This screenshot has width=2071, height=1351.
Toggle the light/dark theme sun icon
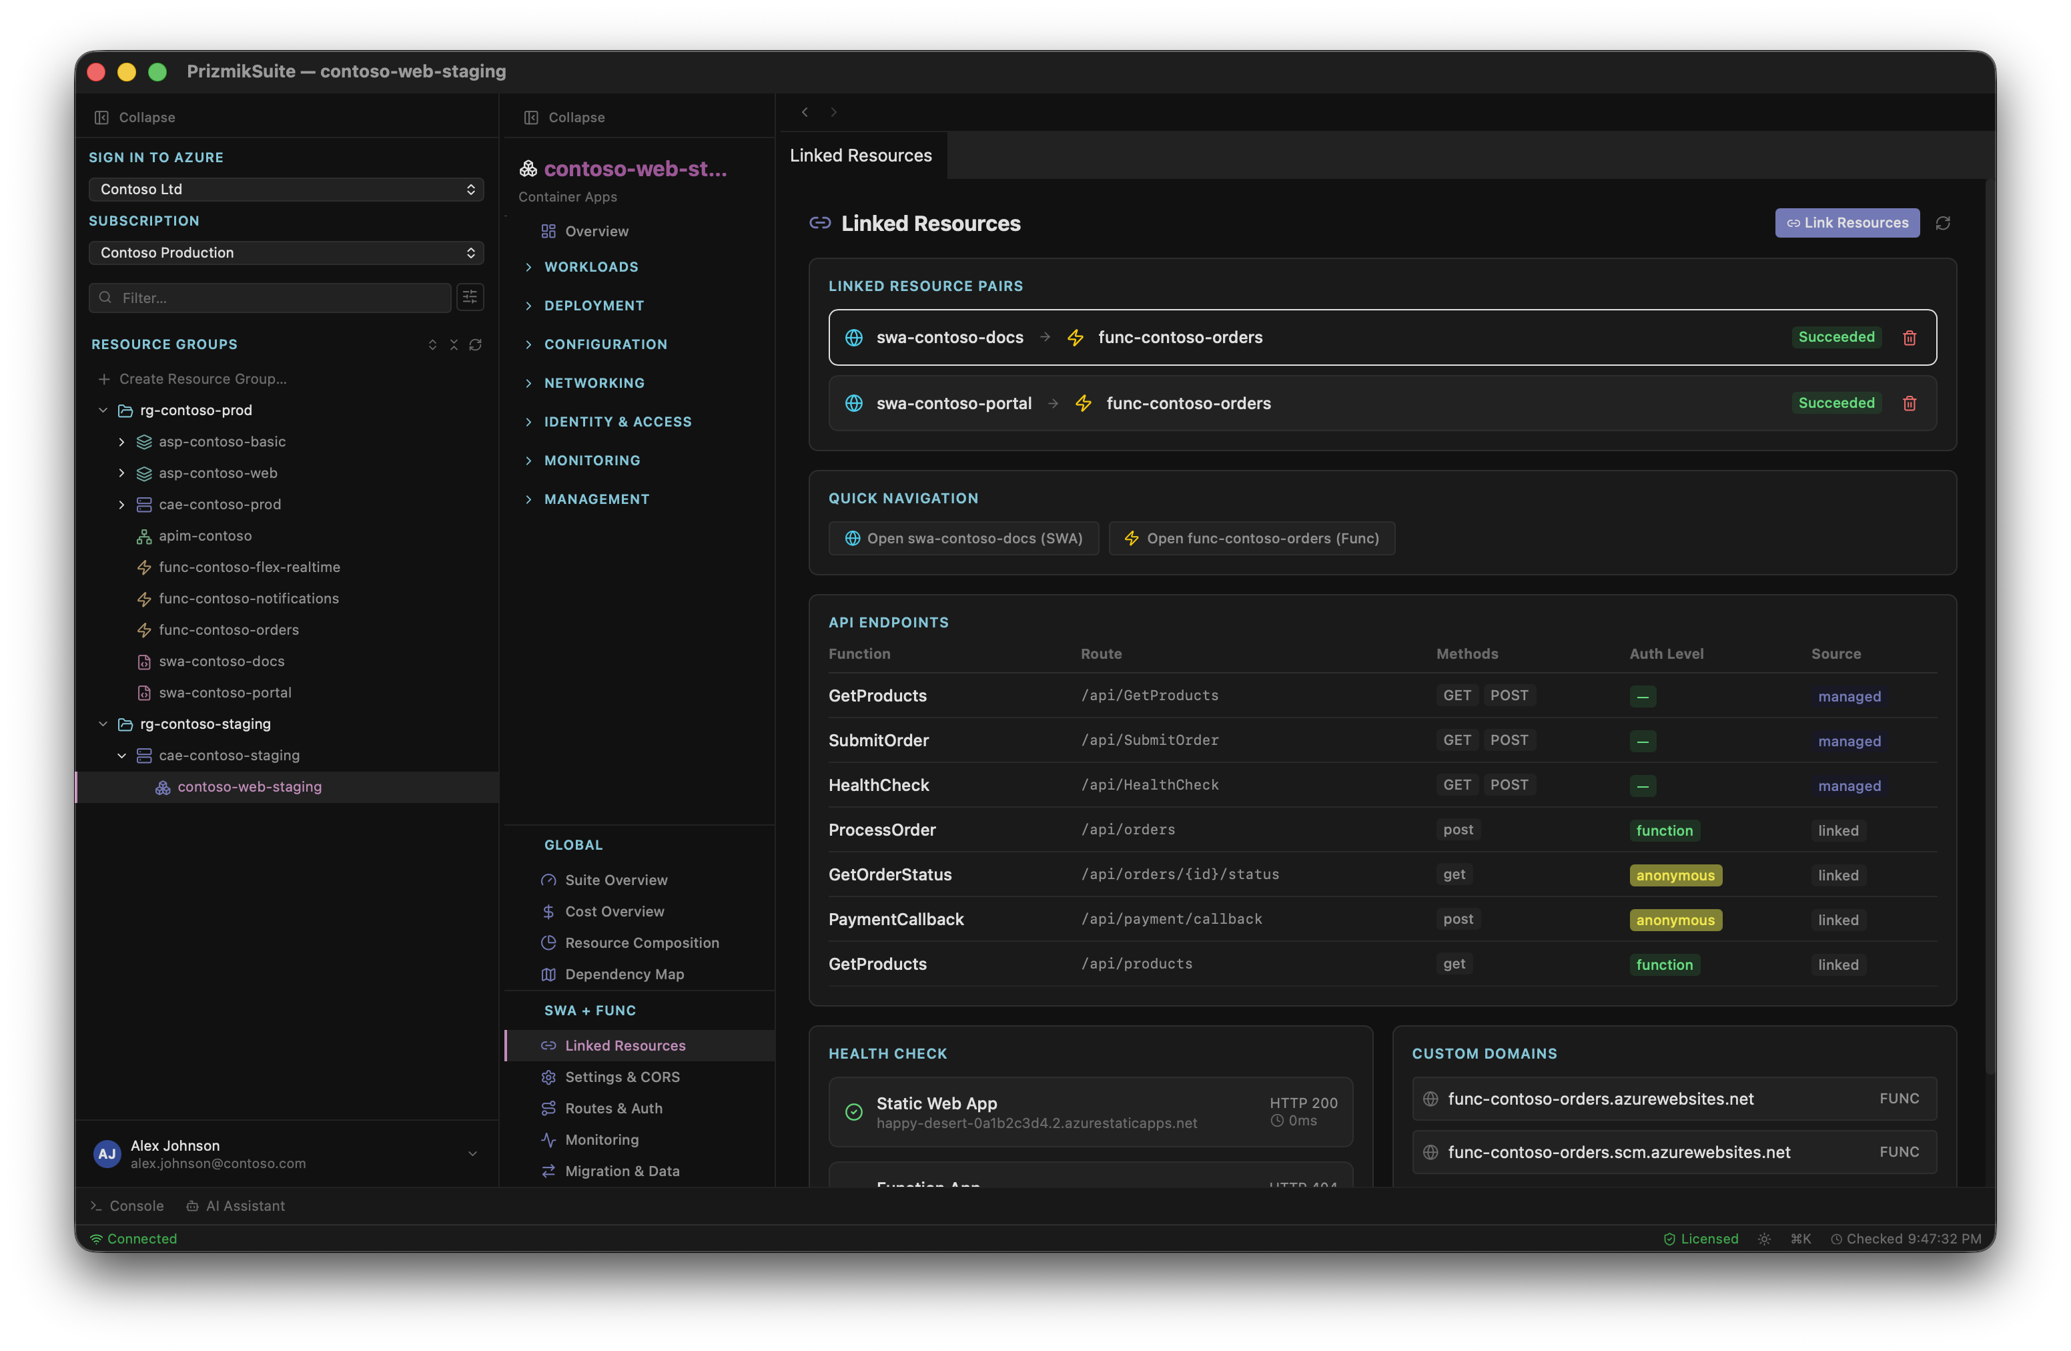(1764, 1239)
